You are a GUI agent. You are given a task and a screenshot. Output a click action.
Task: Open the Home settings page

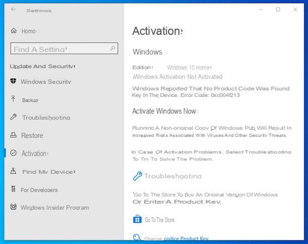29,31
